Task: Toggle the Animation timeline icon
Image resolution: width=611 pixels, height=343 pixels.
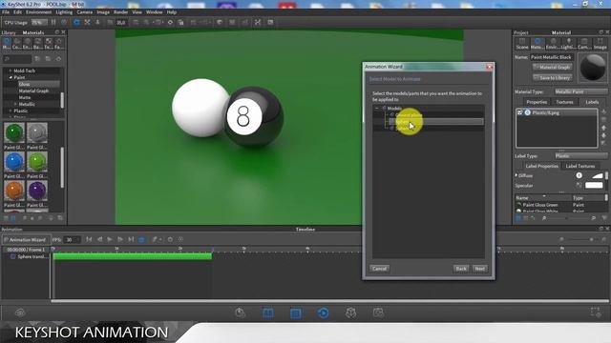Action: 323,313
